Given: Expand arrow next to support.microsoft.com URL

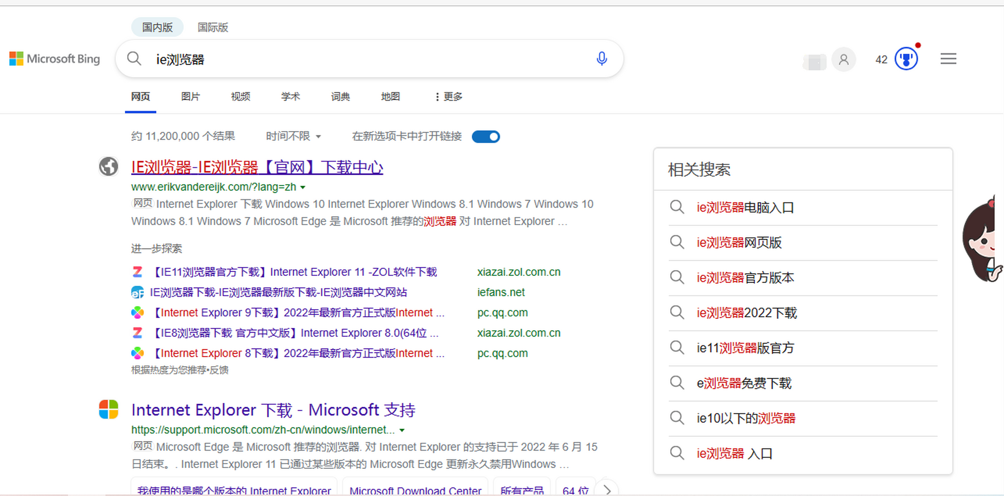Looking at the screenshot, I should (x=402, y=430).
